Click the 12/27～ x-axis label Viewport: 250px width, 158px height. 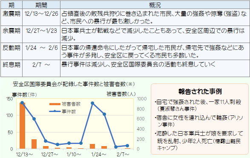[49, 154]
